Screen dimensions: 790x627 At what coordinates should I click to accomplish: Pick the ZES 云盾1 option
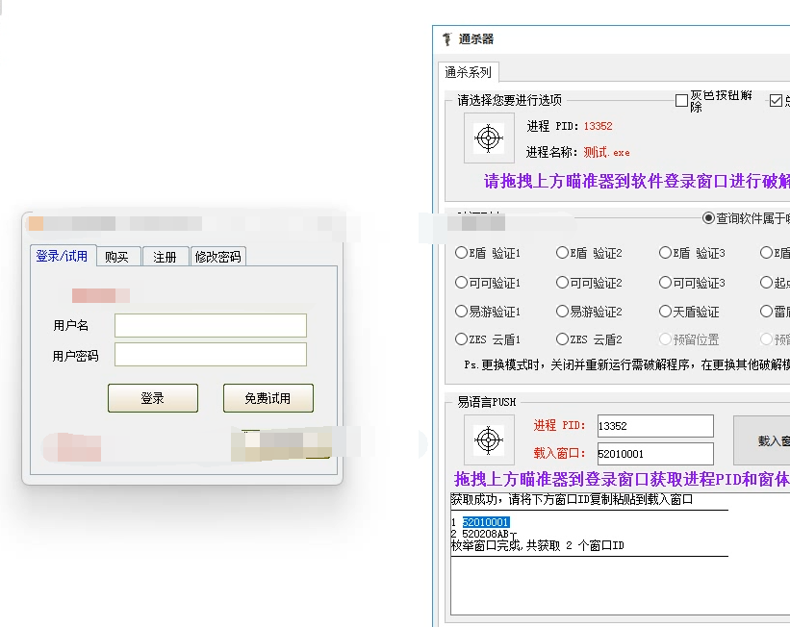coord(461,339)
